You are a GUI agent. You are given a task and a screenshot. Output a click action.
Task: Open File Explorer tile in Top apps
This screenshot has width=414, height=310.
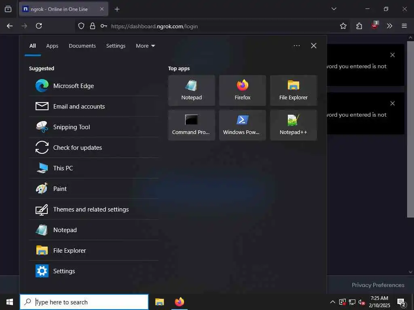coord(294,90)
